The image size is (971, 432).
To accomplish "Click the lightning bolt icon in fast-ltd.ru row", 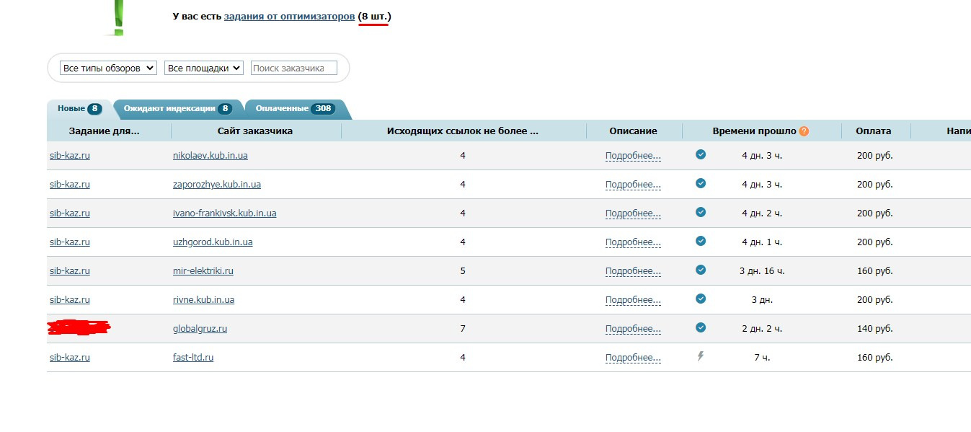I will tap(701, 356).
